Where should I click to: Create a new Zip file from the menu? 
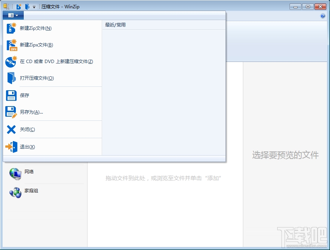click(x=36, y=28)
